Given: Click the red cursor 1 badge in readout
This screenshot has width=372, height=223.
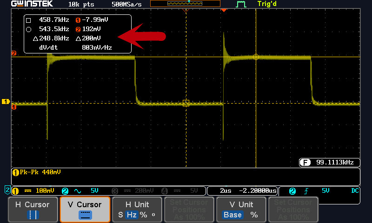Looking at the screenshot, I should (78, 20).
